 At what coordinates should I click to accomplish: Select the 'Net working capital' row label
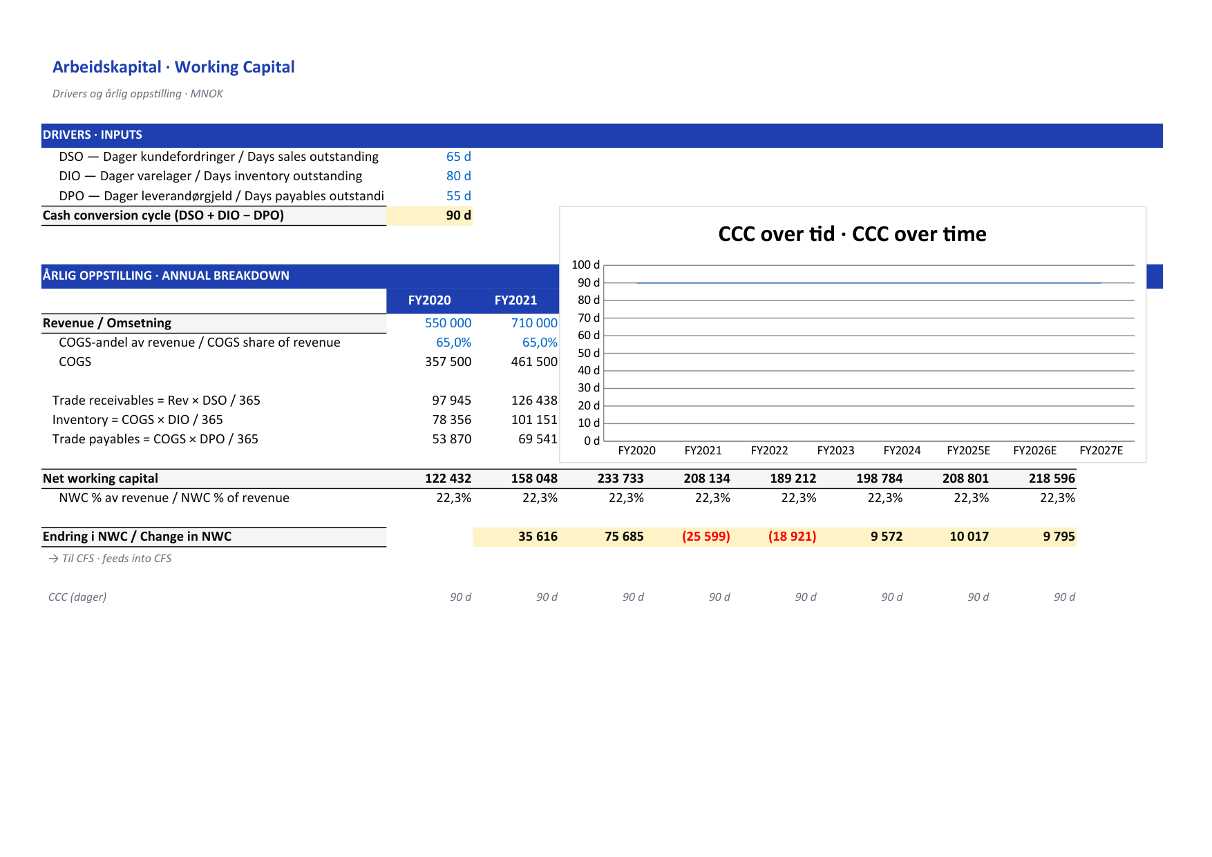[x=100, y=479]
